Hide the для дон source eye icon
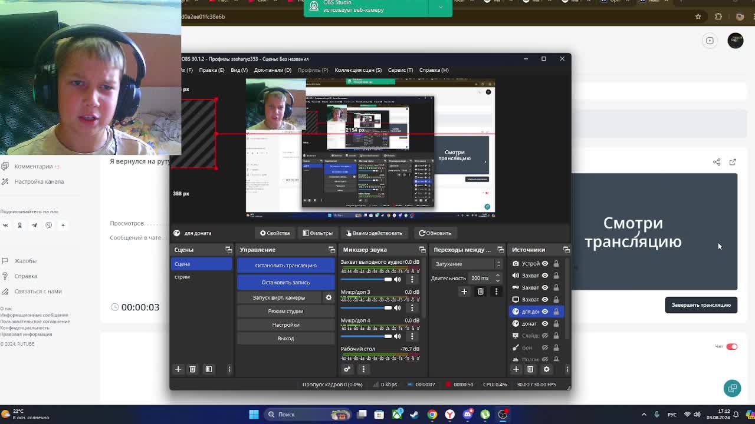 (545, 312)
